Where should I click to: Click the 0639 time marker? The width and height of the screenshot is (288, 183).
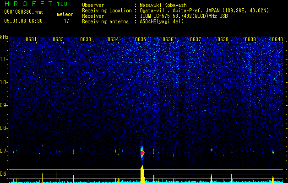click(250, 39)
